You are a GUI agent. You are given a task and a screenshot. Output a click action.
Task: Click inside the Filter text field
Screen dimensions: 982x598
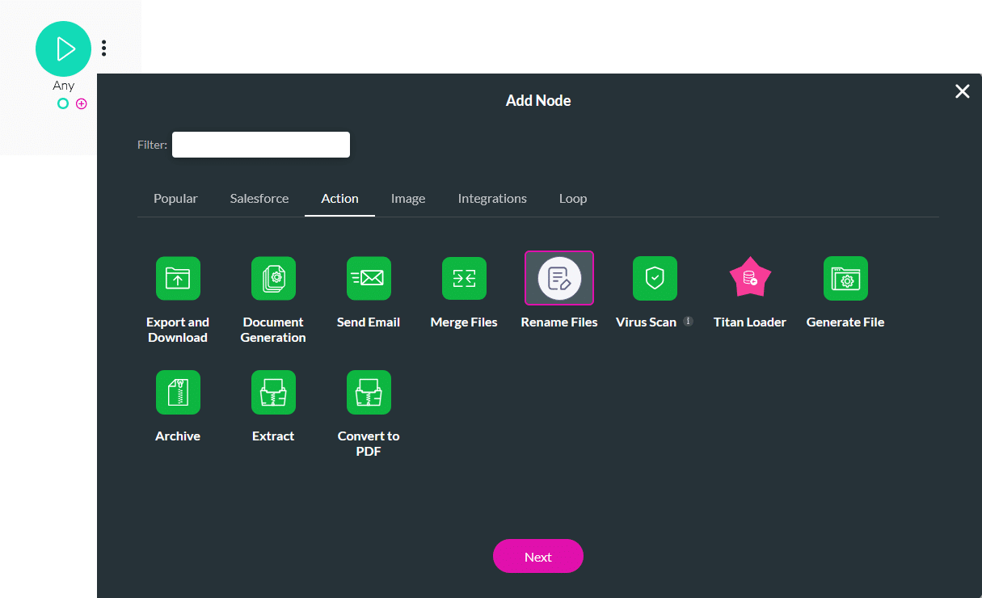[x=260, y=144]
